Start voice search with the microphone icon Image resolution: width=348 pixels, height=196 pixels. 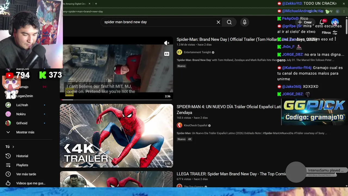click(245, 22)
